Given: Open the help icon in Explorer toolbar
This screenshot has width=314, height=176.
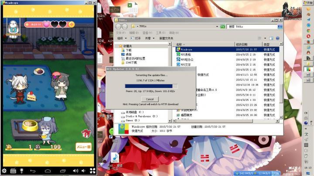Looking at the screenshot, I should (277, 38).
